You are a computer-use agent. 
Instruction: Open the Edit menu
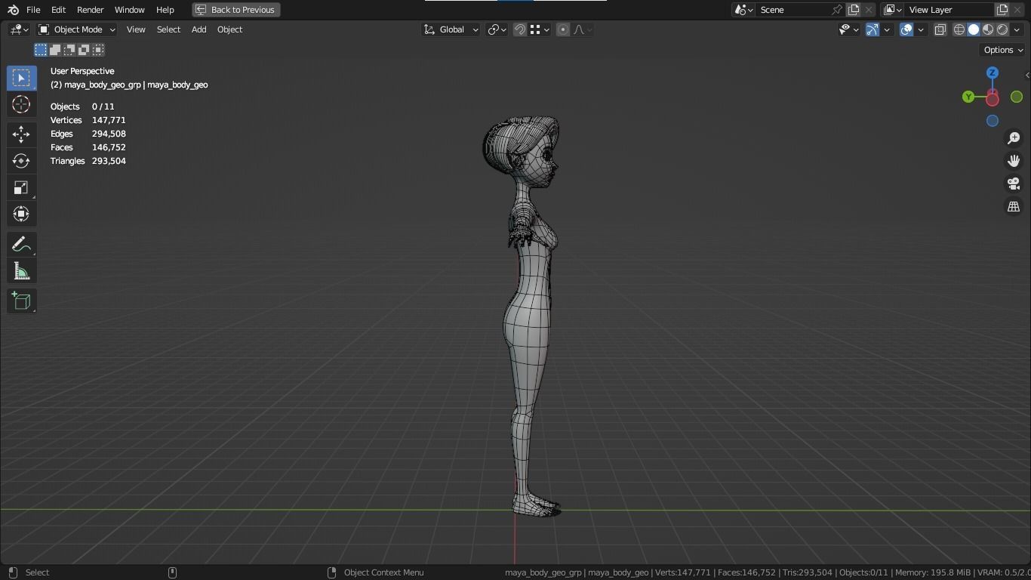[x=58, y=10]
